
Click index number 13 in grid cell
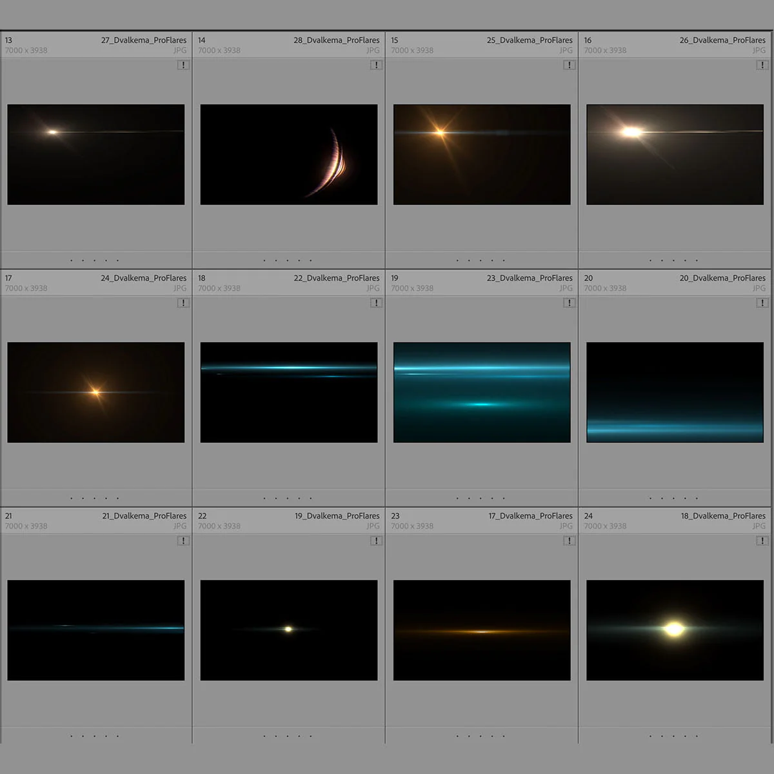click(8, 40)
